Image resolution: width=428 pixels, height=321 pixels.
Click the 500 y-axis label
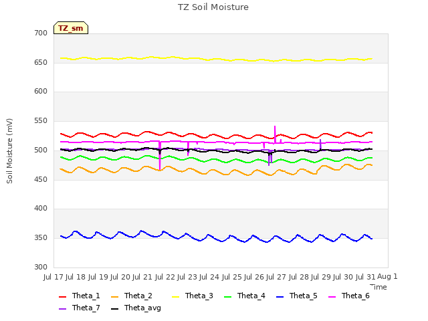click(41, 150)
